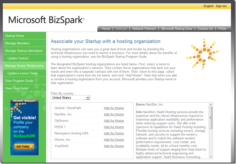Image resolution: width=236 pixels, height=164 pixels.
Task: Select PEER 1 in hoster list
Action: (60, 127)
